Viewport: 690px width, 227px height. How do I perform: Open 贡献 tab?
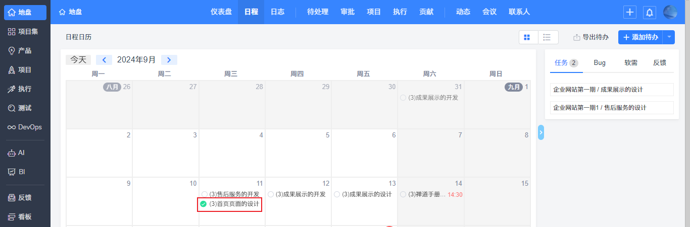click(x=426, y=12)
